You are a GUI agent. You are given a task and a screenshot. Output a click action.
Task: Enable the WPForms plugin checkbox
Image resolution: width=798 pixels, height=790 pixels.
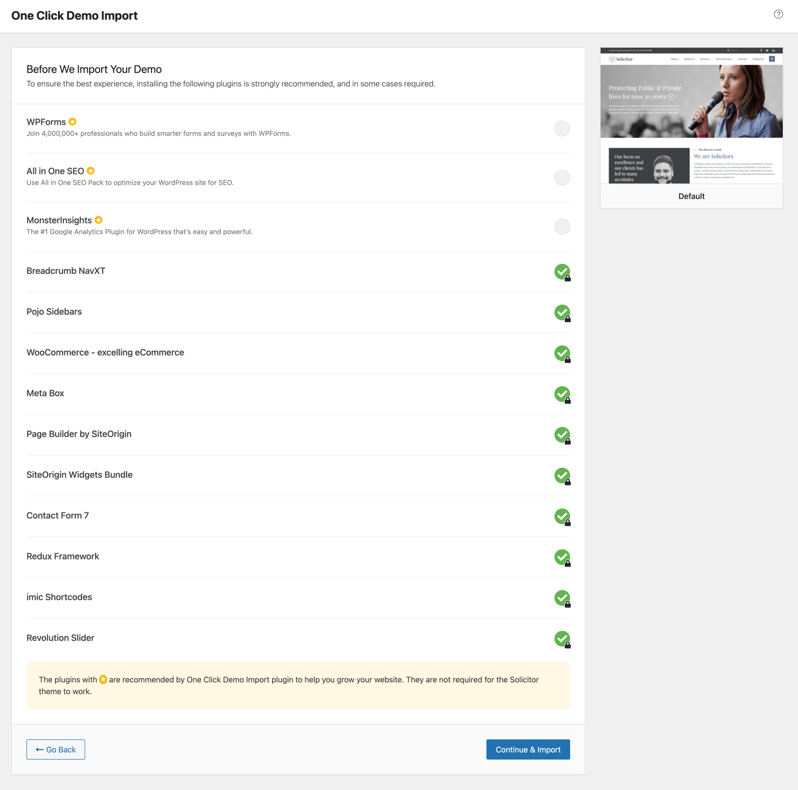[x=562, y=128]
